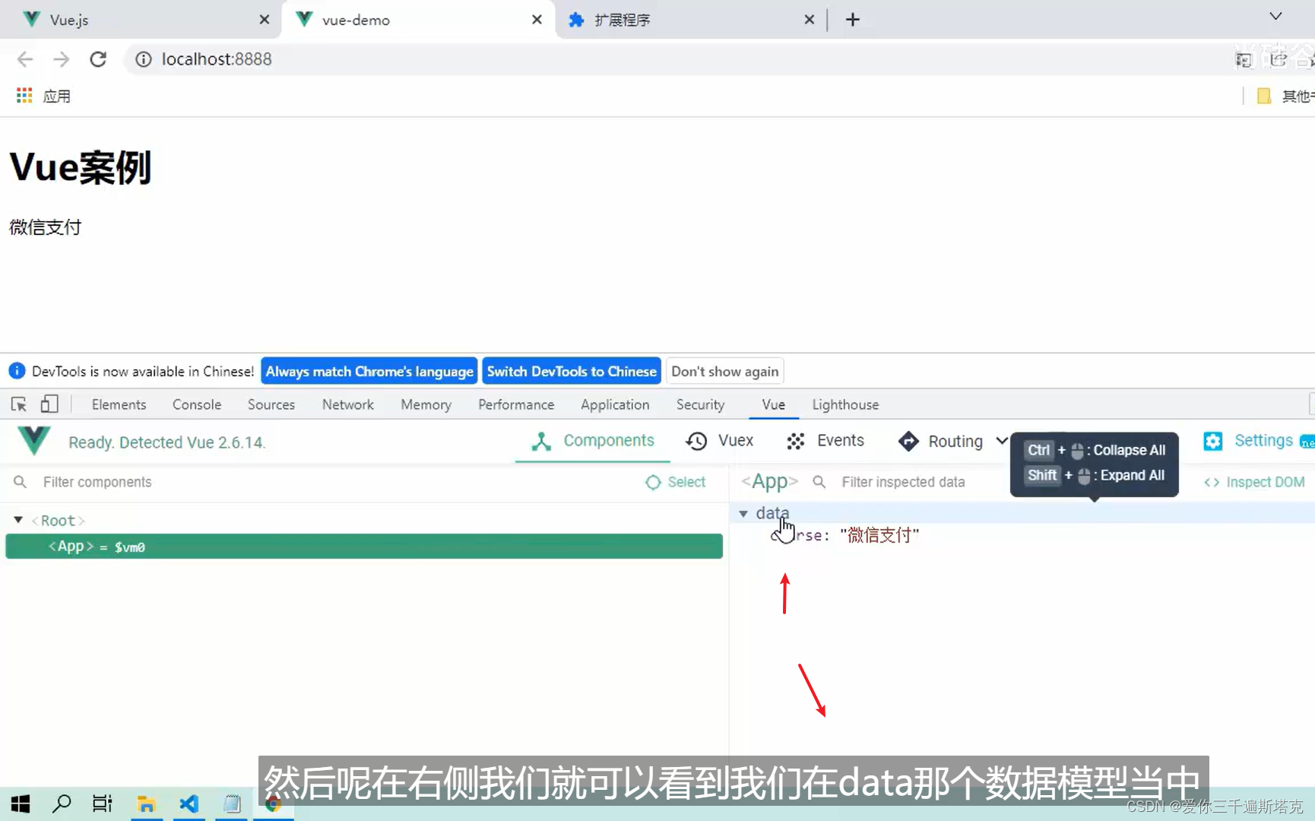The width and height of the screenshot is (1315, 821).
Task: Switch to the vue-demo browser tab
Action: pyautogui.click(x=357, y=19)
